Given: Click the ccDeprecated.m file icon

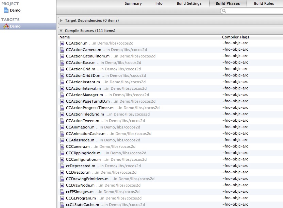Looking at the screenshot, I should 62,166.
